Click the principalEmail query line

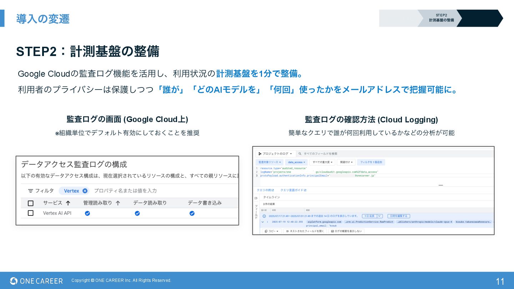click(318, 176)
